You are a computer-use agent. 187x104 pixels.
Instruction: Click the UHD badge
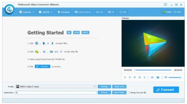click(x=76, y=33)
